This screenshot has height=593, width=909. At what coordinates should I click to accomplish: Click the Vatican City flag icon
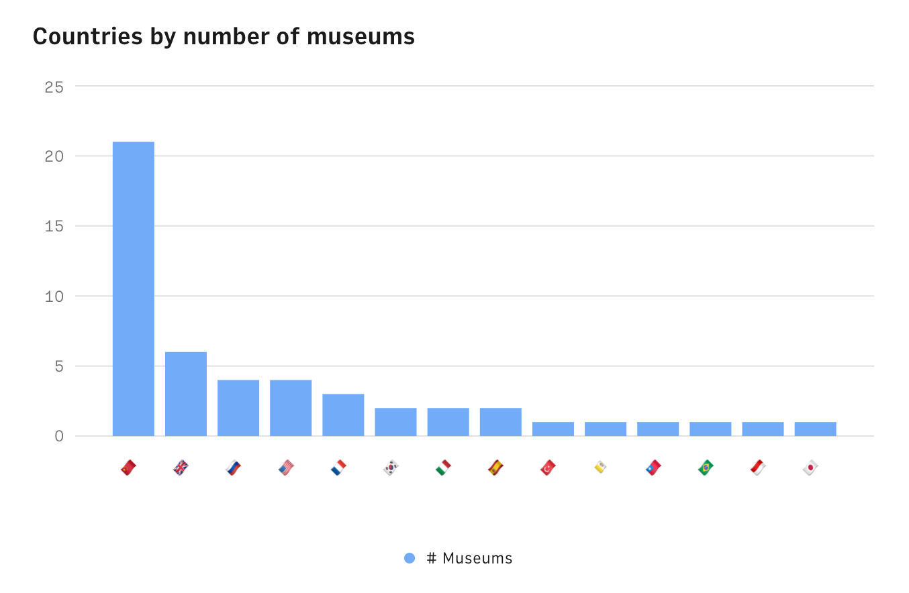(600, 468)
